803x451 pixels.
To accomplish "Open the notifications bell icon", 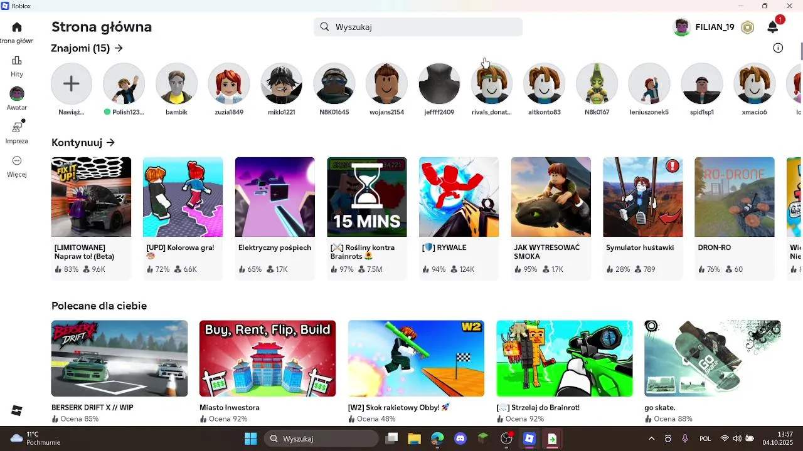I will point(773,27).
